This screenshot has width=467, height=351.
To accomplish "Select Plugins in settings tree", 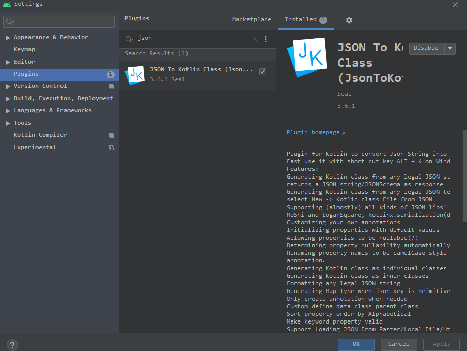I will point(59,74).
